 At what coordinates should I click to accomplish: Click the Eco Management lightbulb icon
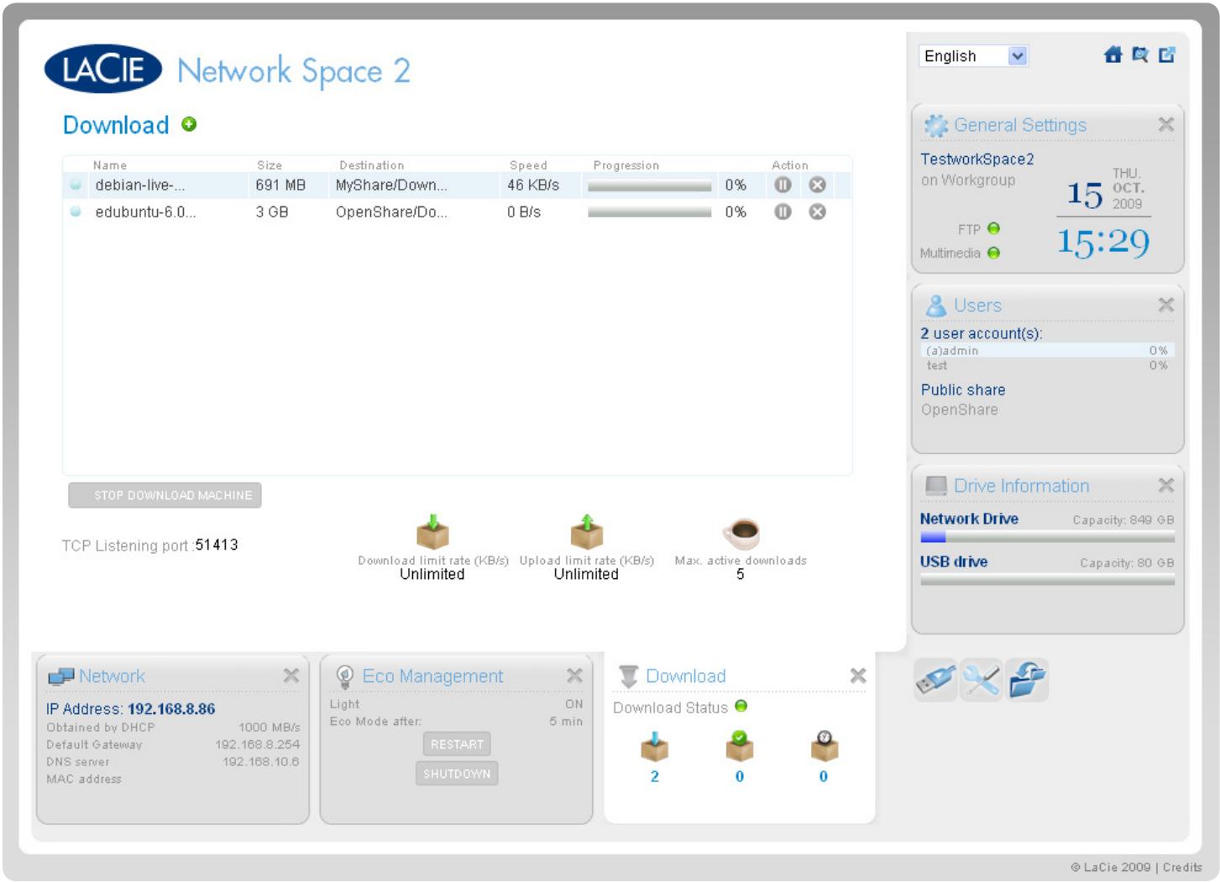pos(344,676)
